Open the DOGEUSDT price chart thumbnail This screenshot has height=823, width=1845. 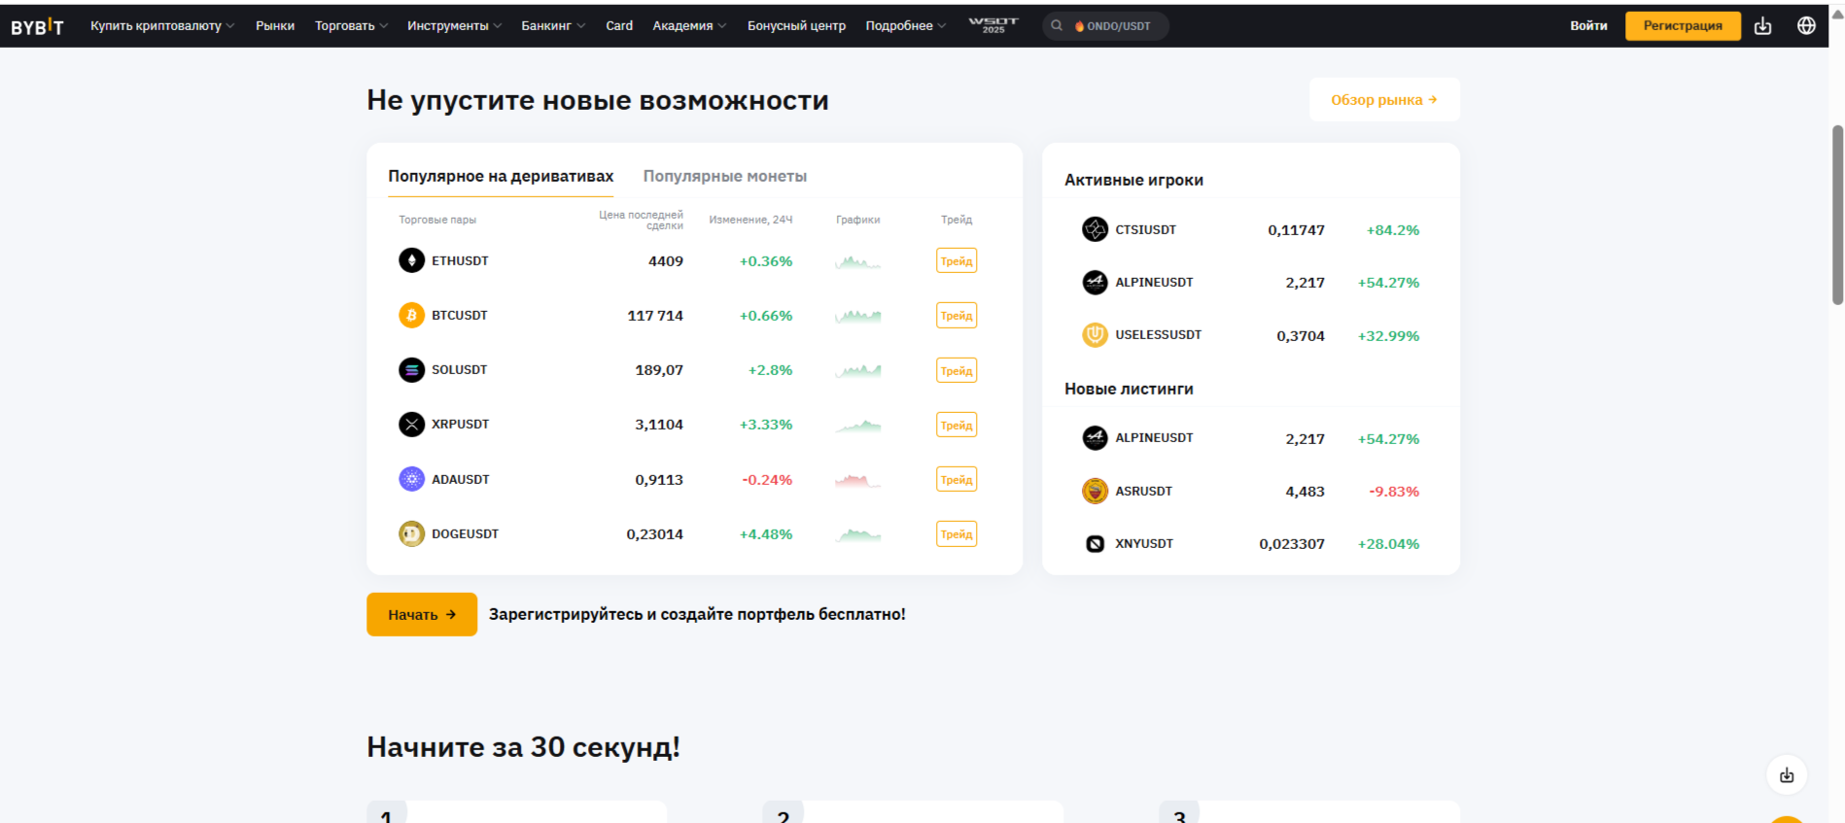coord(857,534)
